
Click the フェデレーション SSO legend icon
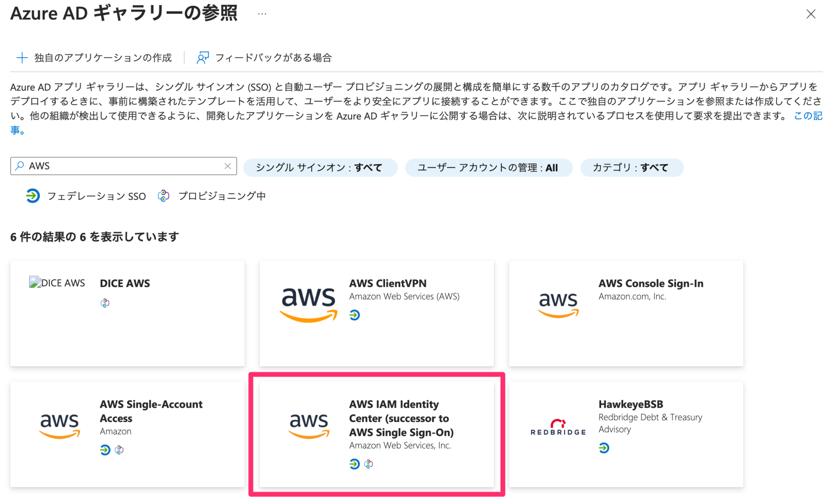tap(32, 196)
